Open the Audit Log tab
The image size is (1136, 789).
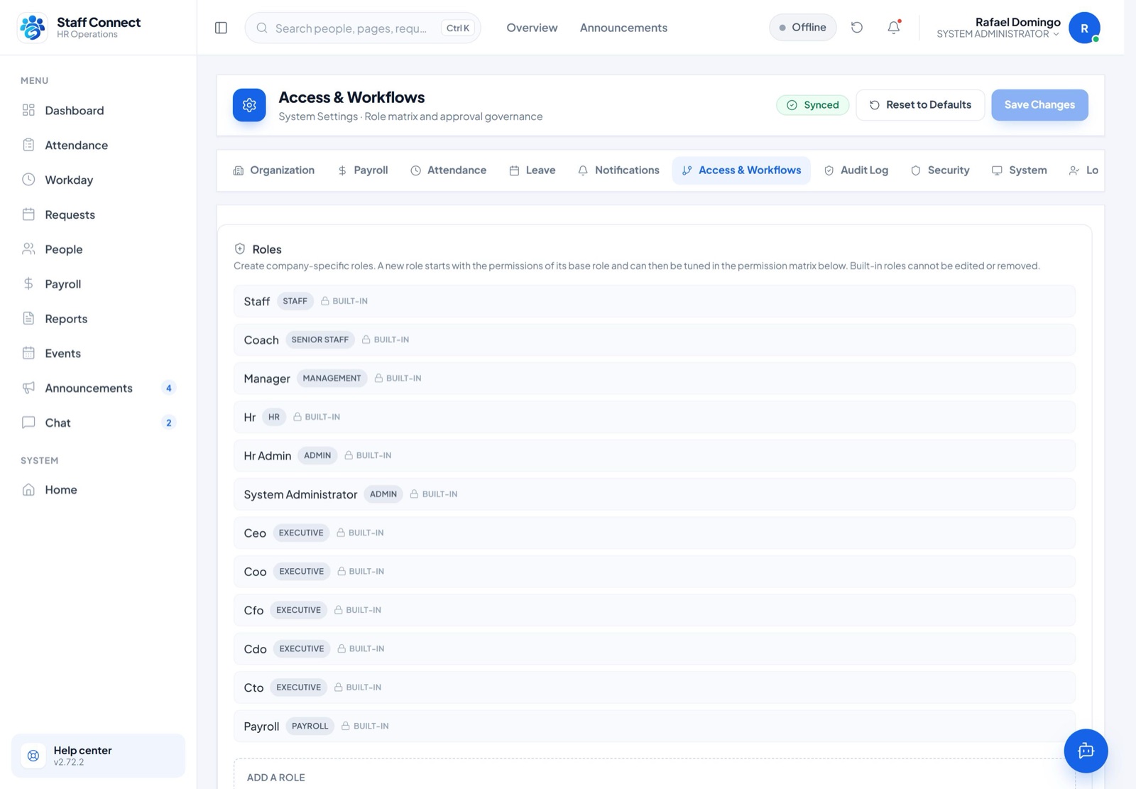pos(856,170)
